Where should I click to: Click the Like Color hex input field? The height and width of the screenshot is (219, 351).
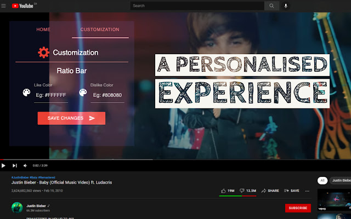click(51, 95)
